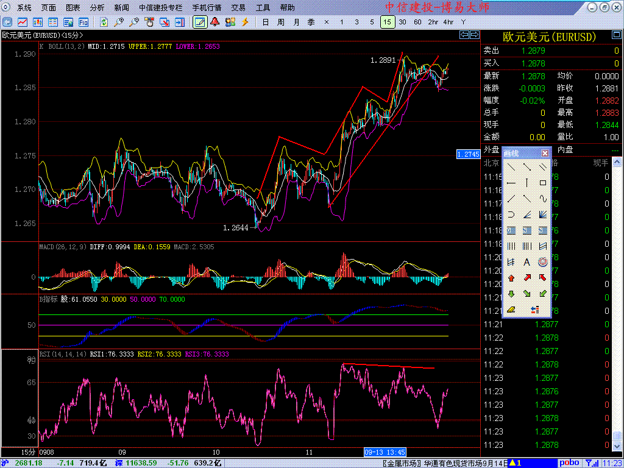Switch chart to 30-minute period

(x=402, y=22)
